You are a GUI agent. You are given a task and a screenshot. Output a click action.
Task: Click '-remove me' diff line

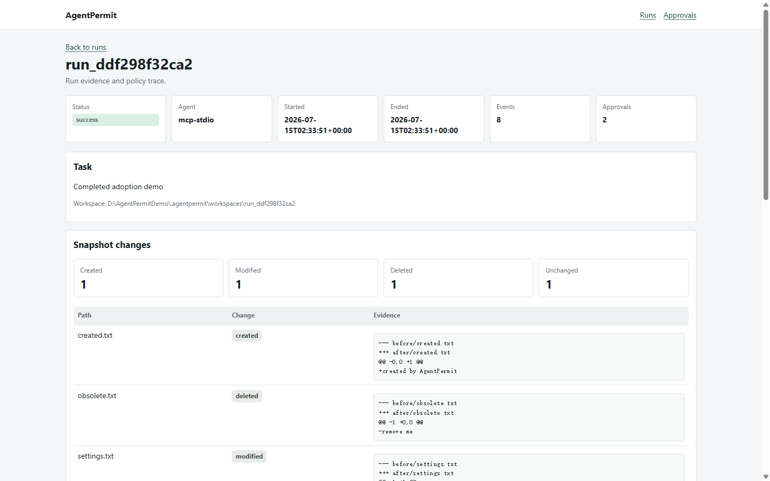tap(395, 431)
